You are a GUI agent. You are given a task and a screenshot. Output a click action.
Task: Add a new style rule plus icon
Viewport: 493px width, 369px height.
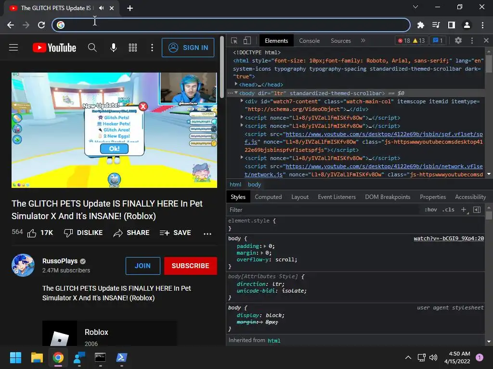click(464, 209)
